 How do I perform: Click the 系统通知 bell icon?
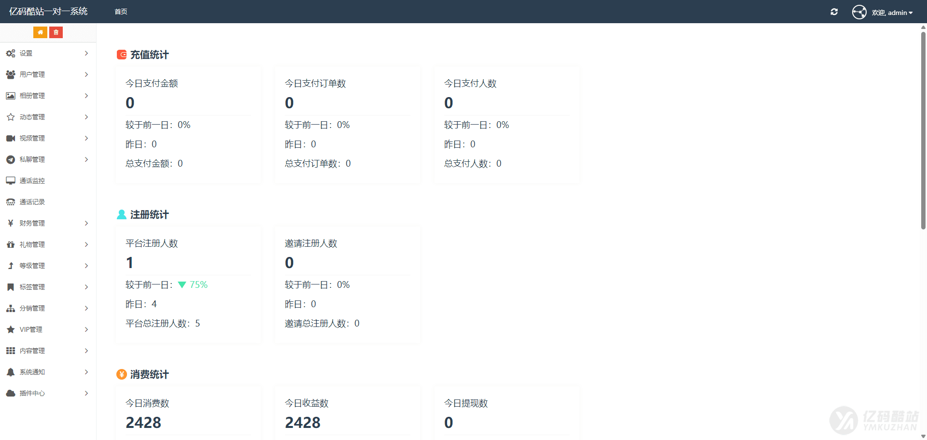pyautogui.click(x=11, y=372)
